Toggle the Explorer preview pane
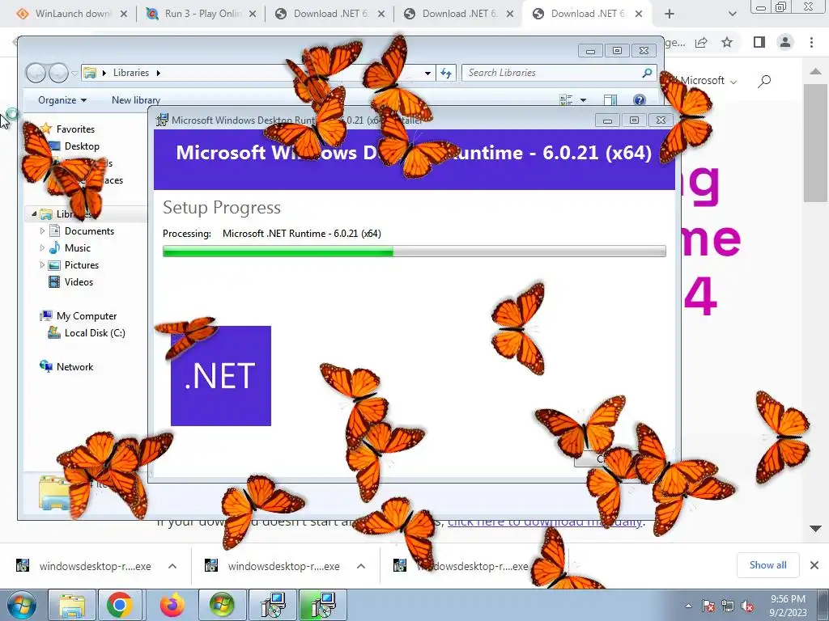Screen dimensions: 829x621 click(x=610, y=100)
